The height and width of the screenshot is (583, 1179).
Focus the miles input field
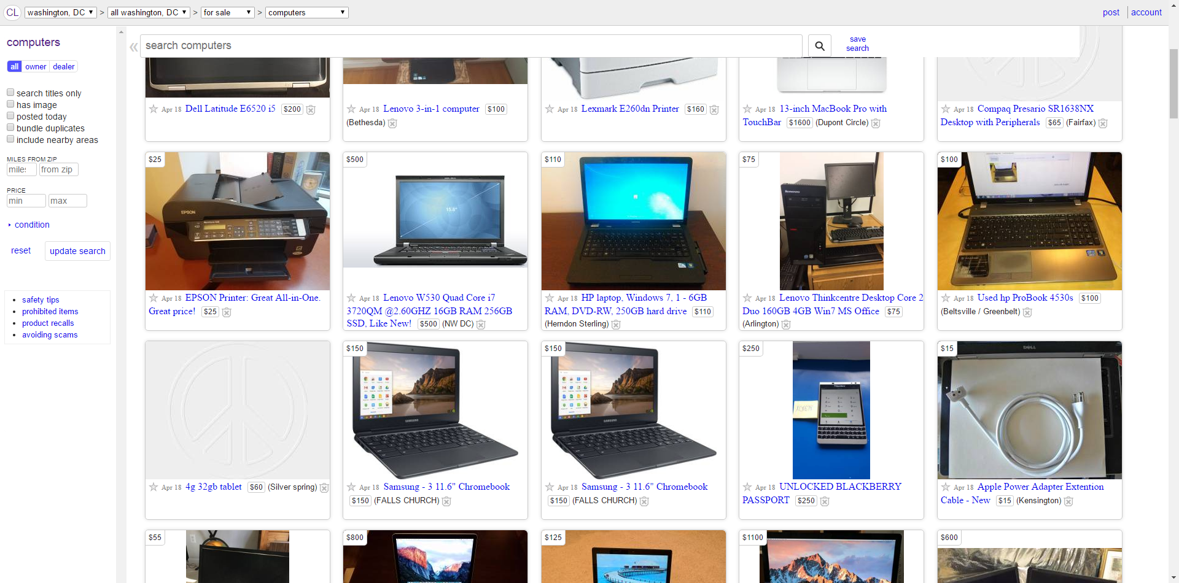(x=21, y=169)
